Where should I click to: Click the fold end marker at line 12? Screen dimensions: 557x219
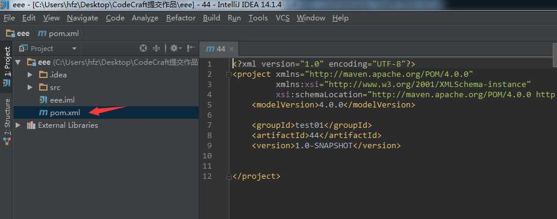pos(229,176)
